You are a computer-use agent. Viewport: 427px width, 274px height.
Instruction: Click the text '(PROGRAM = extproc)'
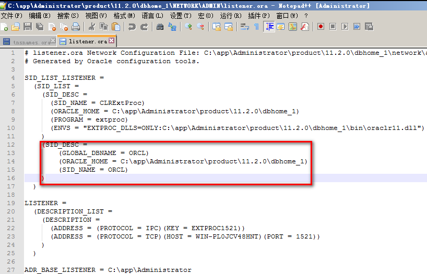[x=89, y=120]
